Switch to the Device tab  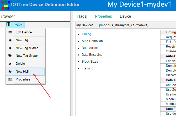coord(125,16)
